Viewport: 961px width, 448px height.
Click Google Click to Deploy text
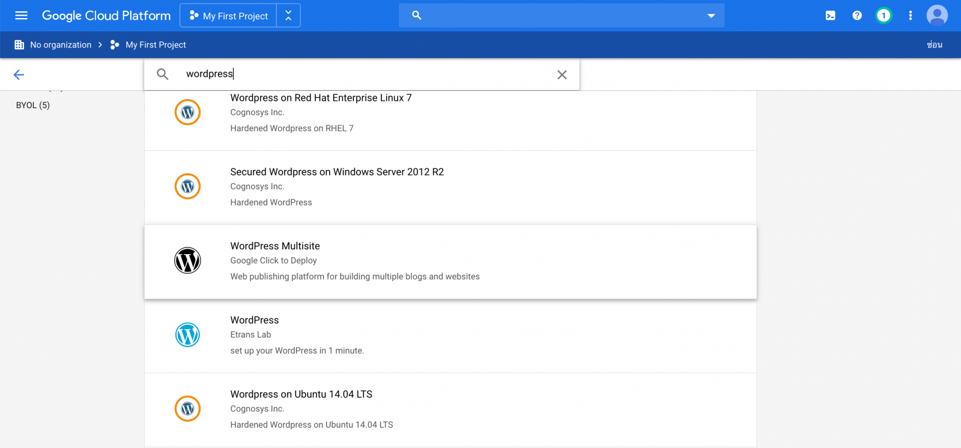click(x=273, y=261)
